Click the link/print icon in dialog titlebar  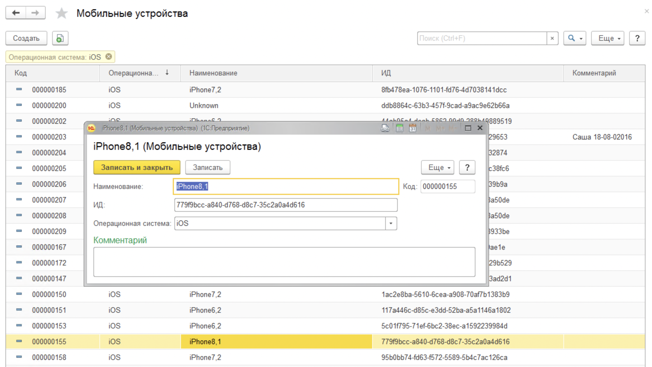[x=385, y=128]
